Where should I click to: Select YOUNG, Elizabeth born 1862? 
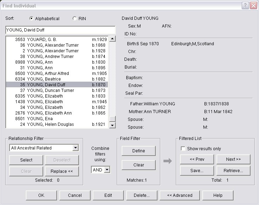pos(57,107)
